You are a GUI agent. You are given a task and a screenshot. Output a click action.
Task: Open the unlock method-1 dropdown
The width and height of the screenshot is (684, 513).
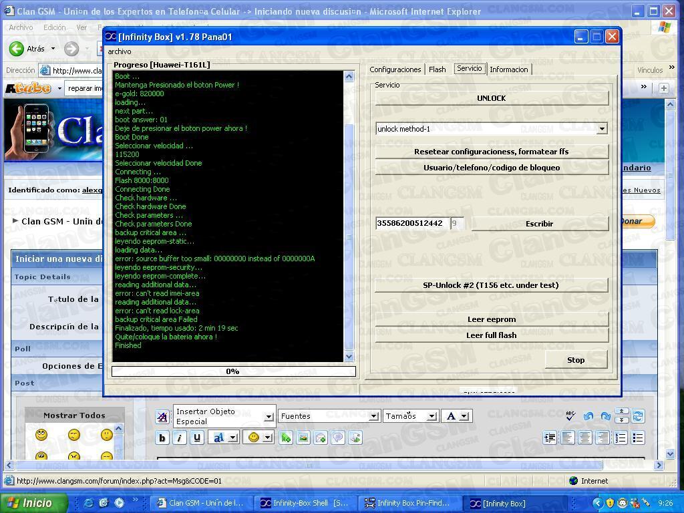point(602,129)
